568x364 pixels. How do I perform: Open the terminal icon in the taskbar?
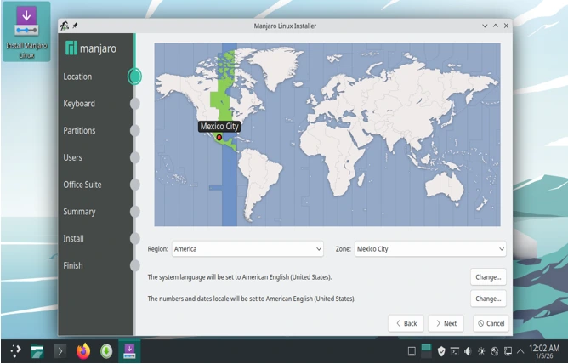pyautogui.click(x=60, y=351)
